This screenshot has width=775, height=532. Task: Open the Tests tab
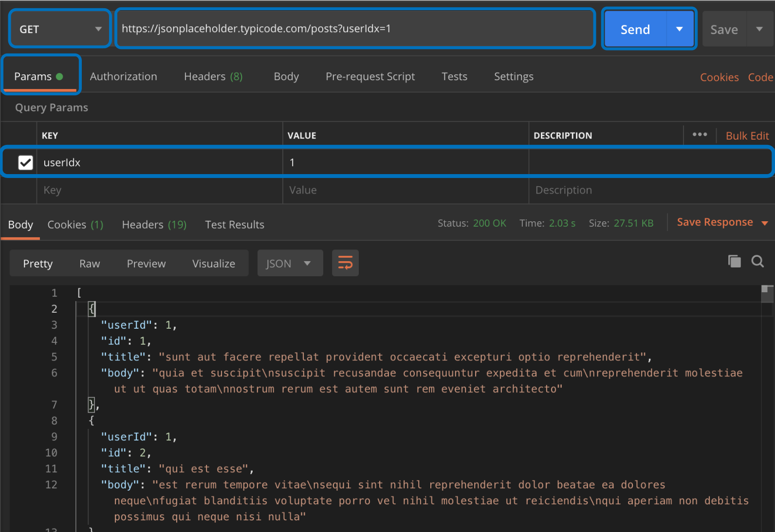[x=454, y=76]
